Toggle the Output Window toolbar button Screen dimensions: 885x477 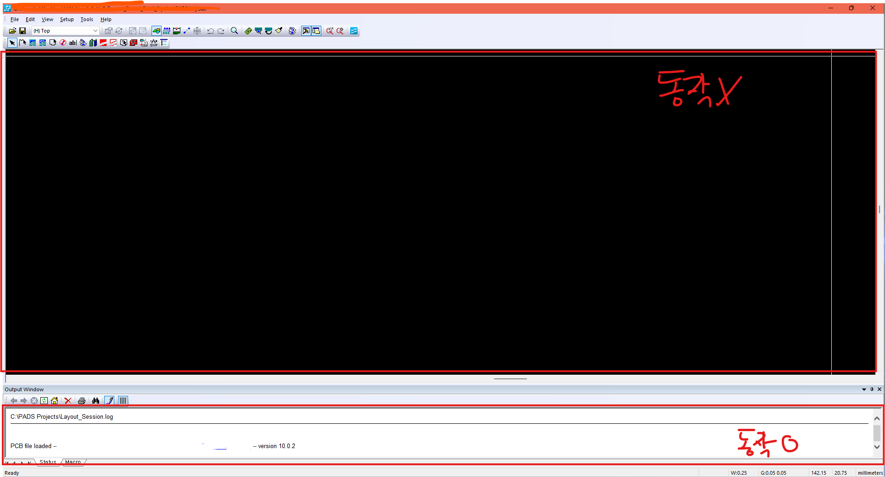click(316, 31)
